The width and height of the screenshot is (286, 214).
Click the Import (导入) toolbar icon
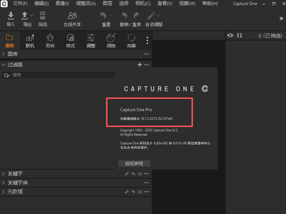click(x=11, y=16)
